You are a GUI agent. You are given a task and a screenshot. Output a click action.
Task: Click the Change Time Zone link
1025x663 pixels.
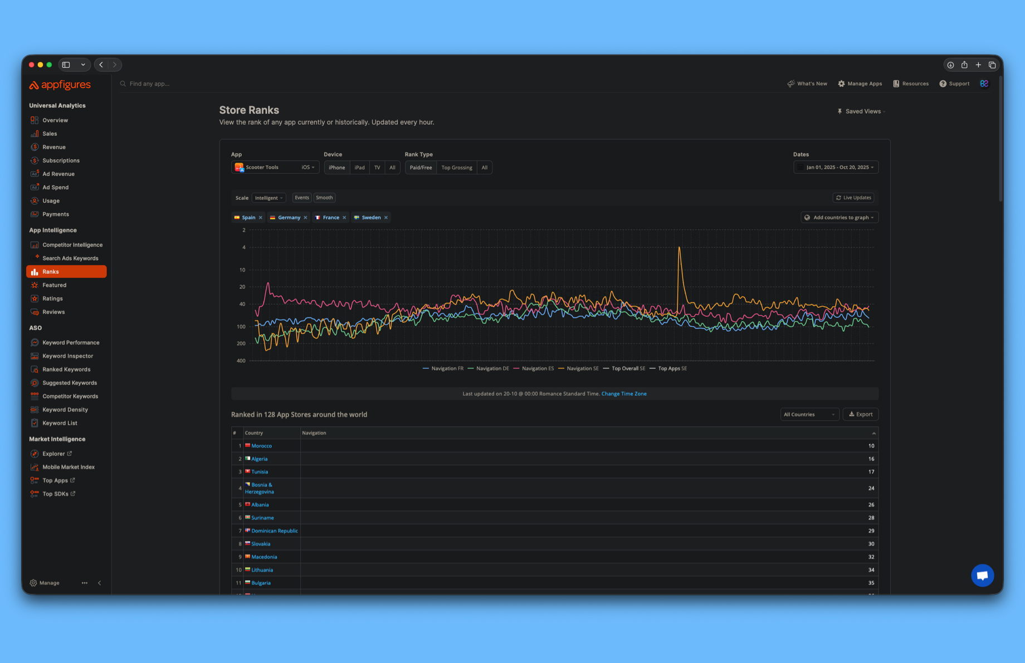click(623, 394)
